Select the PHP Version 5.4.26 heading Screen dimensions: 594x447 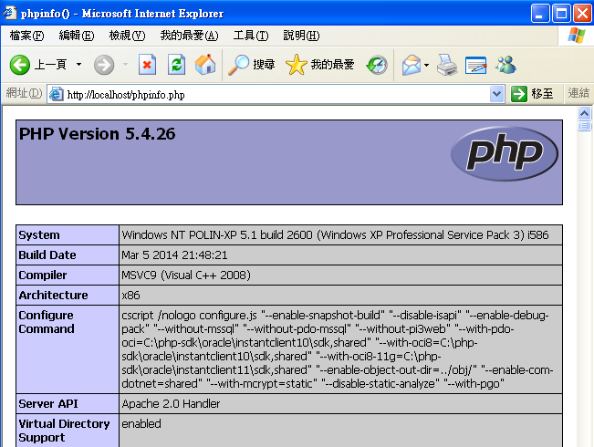coord(97,134)
